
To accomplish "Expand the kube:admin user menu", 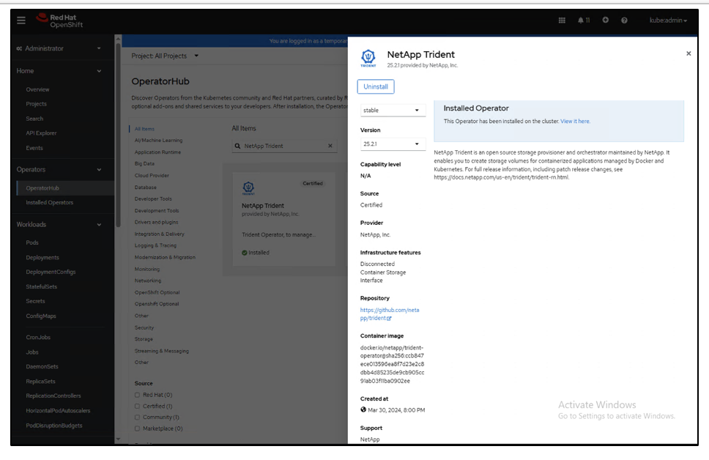I will pyautogui.click(x=668, y=21).
